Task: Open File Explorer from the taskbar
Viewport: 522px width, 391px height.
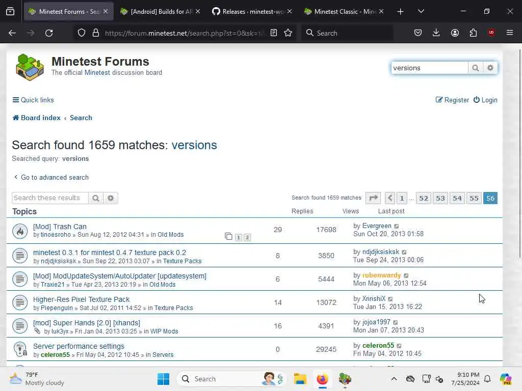Action: pos(300,379)
